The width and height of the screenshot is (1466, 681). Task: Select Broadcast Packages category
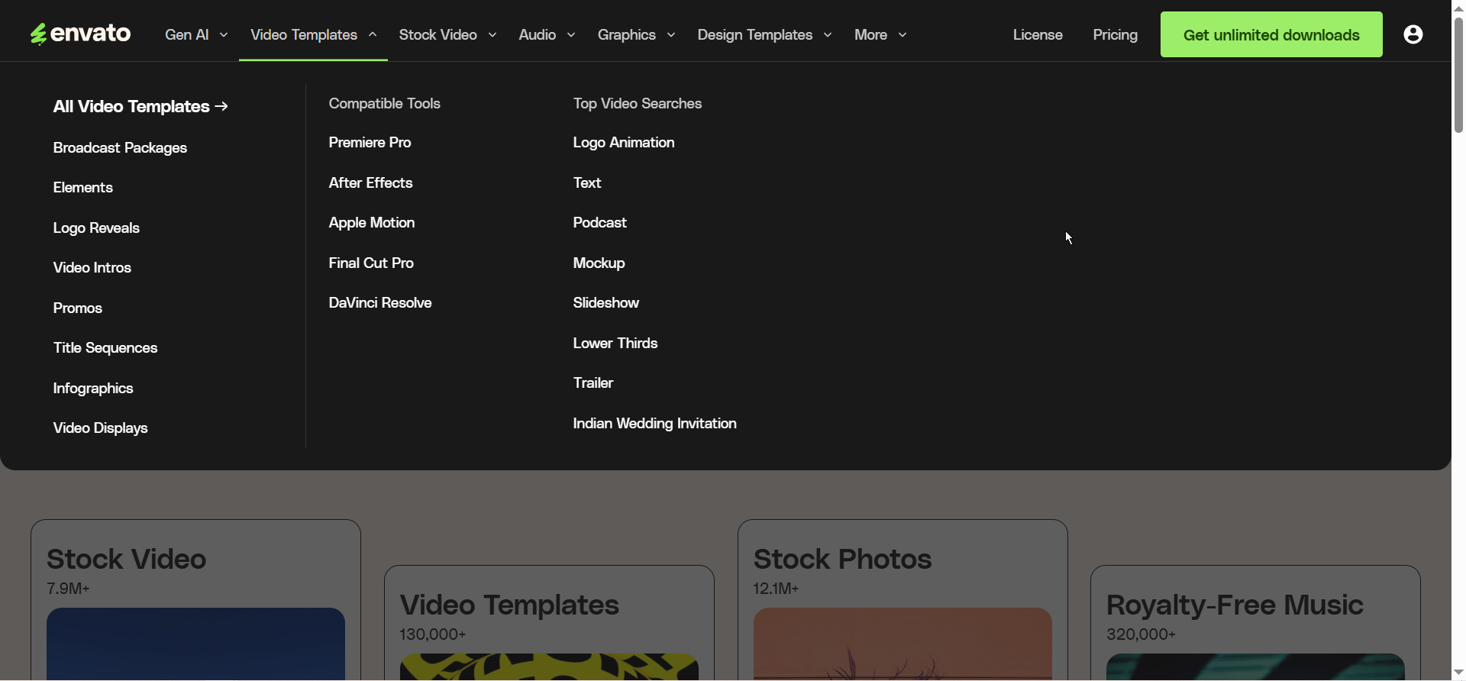click(120, 148)
